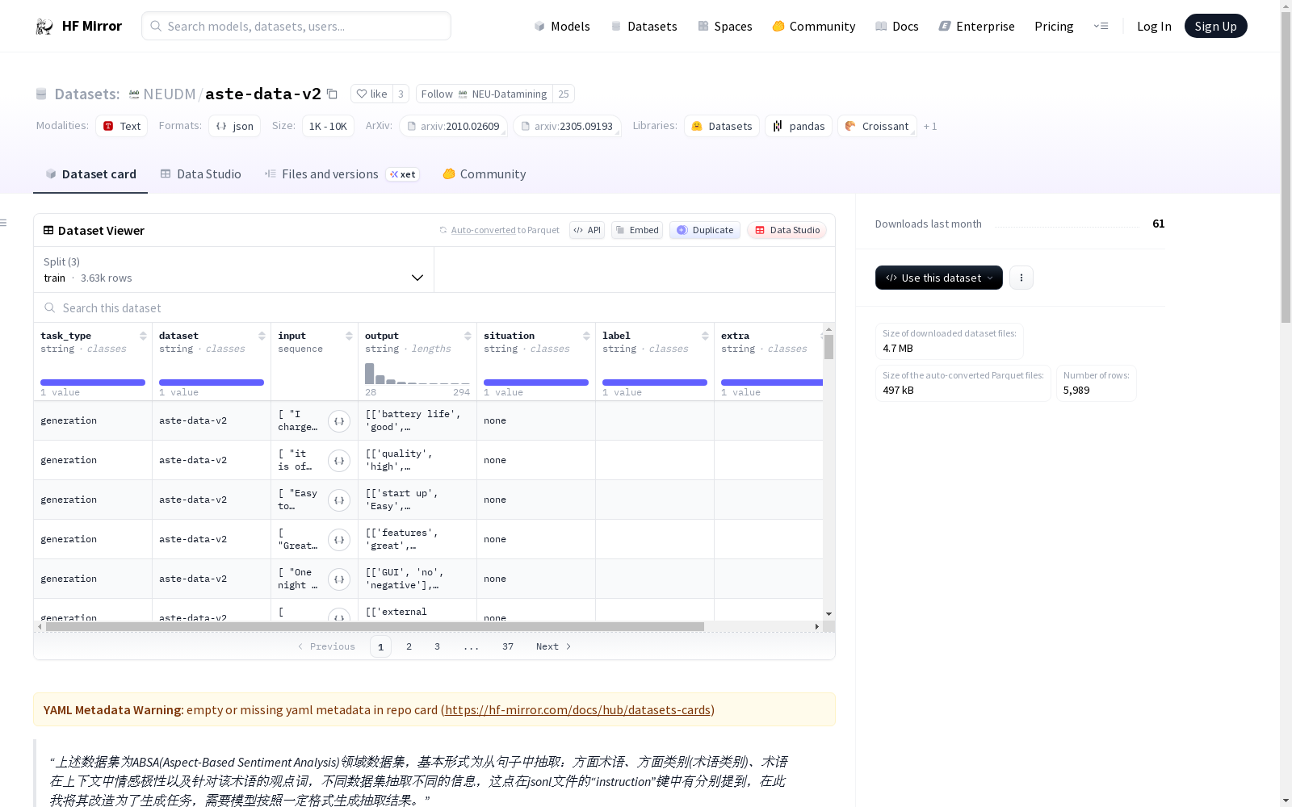1292x807 pixels.
Task: Go to page 37 of the viewer
Action: [508, 646]
